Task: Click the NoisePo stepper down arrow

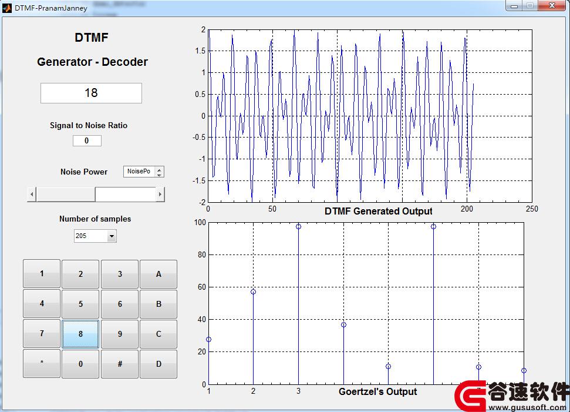Action: click(159, 175)
